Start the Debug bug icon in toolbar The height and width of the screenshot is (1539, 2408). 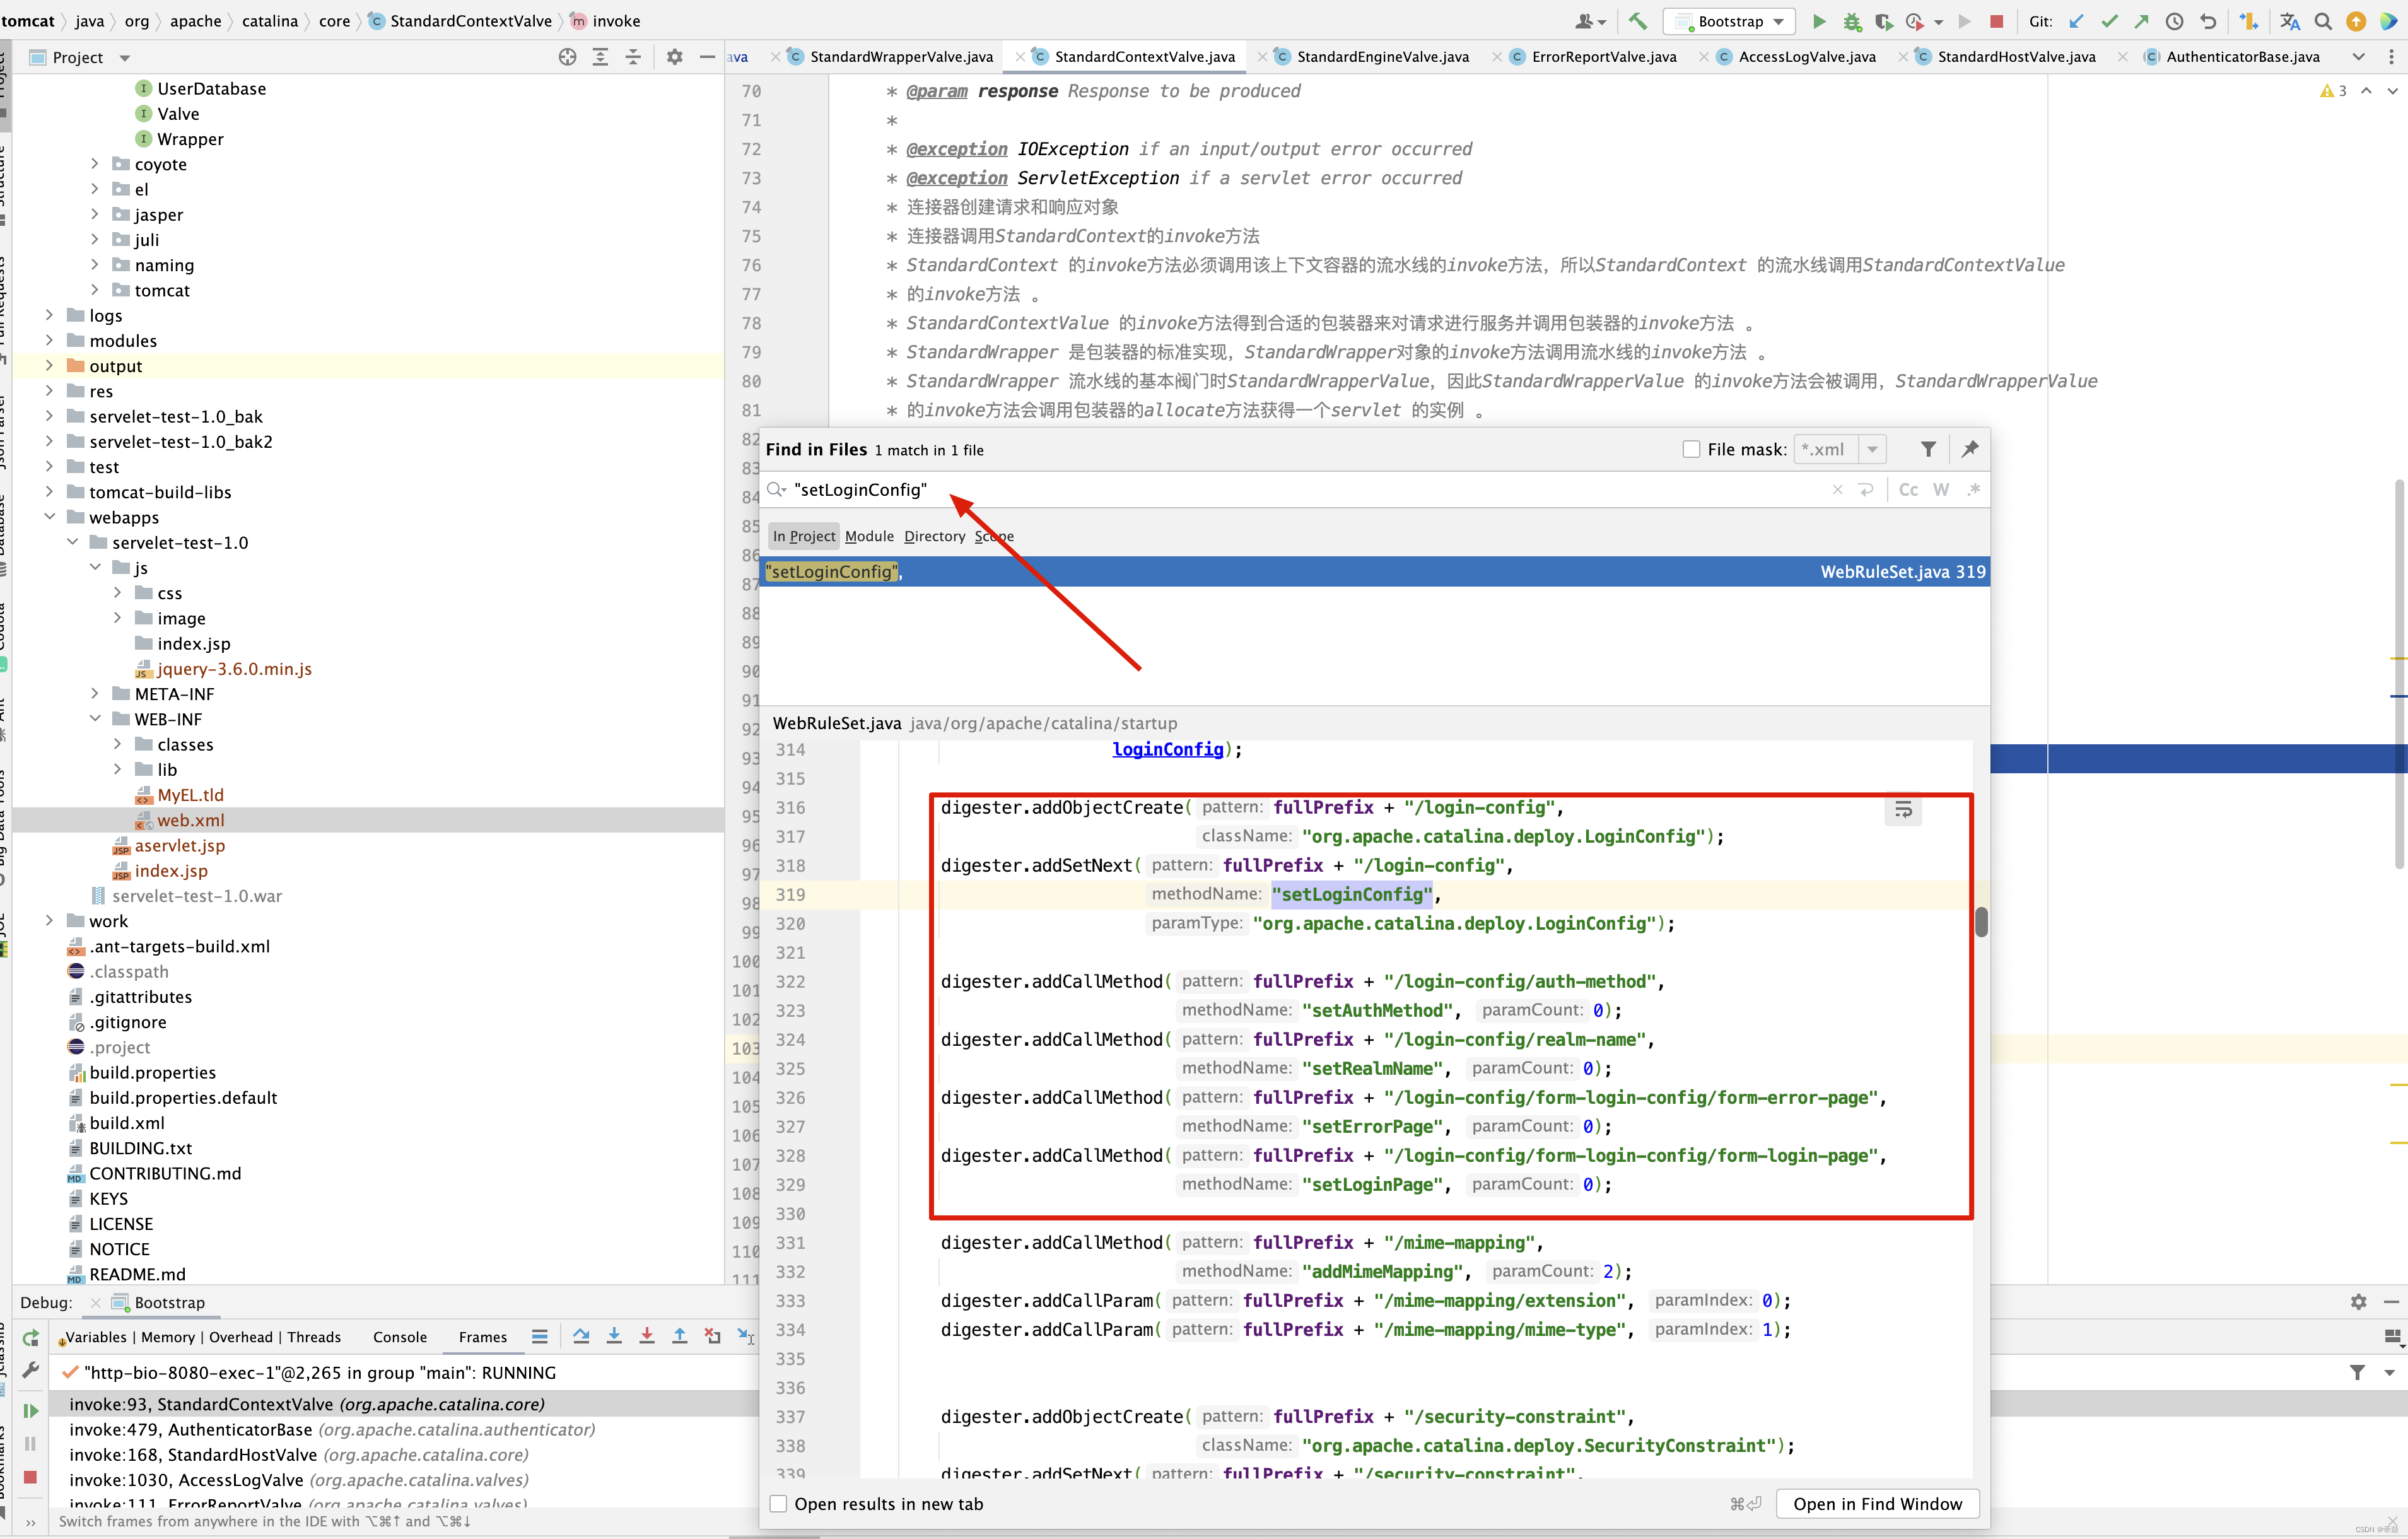click(1851, 21)
